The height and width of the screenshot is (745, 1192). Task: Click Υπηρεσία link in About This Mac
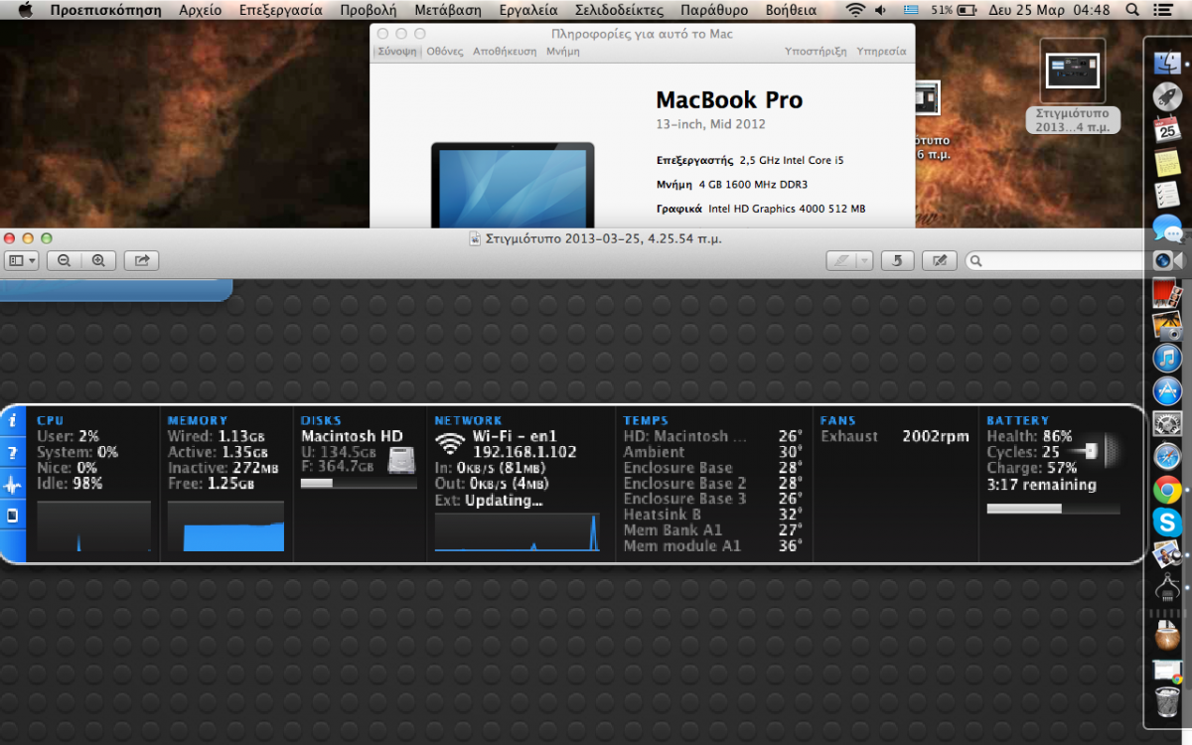click(881, 51)
